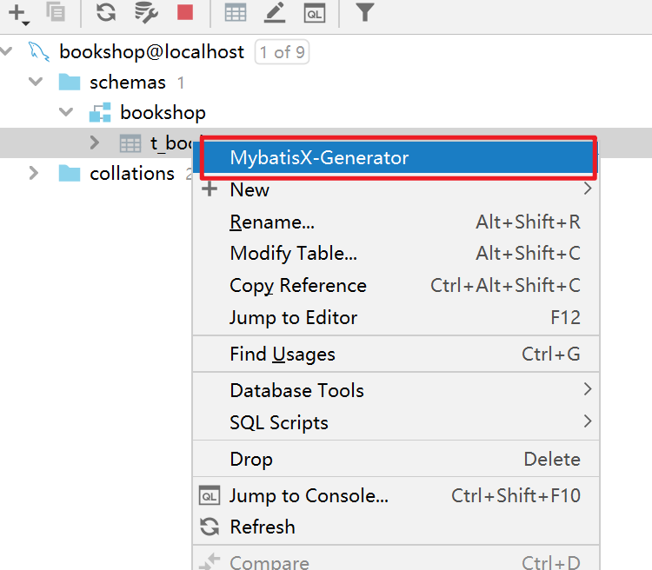Image resolution: width=652 pixels, height=570 pixels.
Task: Click the Refresh icon in context menu
Action: pos(210,527)
